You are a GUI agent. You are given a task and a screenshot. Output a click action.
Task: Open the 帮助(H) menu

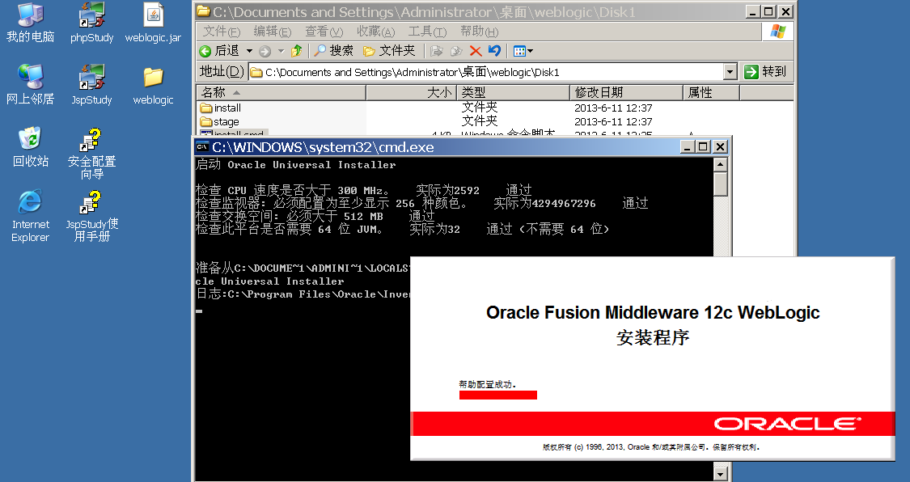tap(479, 32)
